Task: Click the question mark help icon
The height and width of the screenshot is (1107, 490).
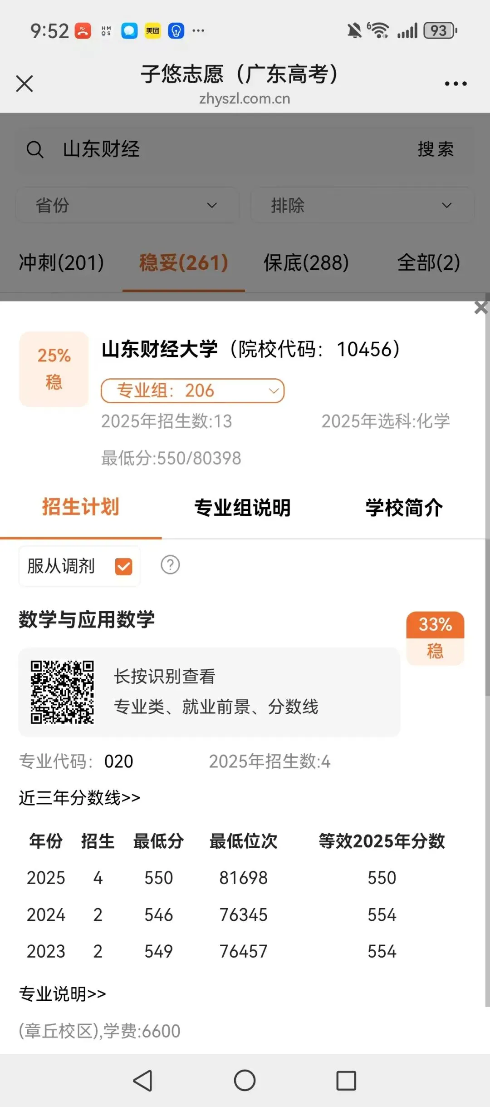Action: click(x=170, y=565)
